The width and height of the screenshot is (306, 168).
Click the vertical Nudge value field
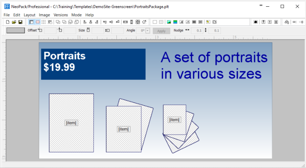(x=215, y=31)
